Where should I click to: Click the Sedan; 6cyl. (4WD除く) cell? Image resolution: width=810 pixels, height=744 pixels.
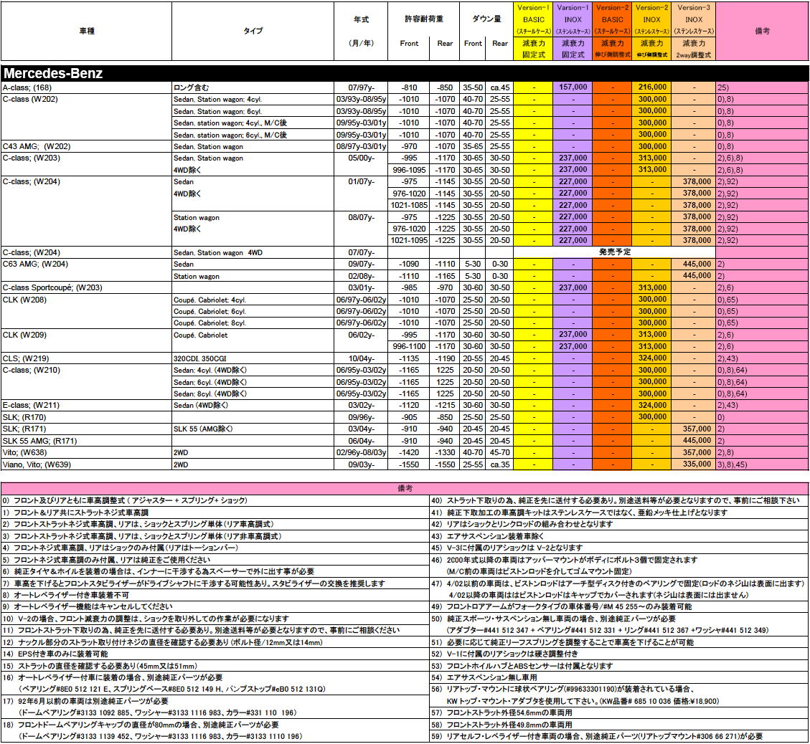pyautogui.click(x=253, y=382)
